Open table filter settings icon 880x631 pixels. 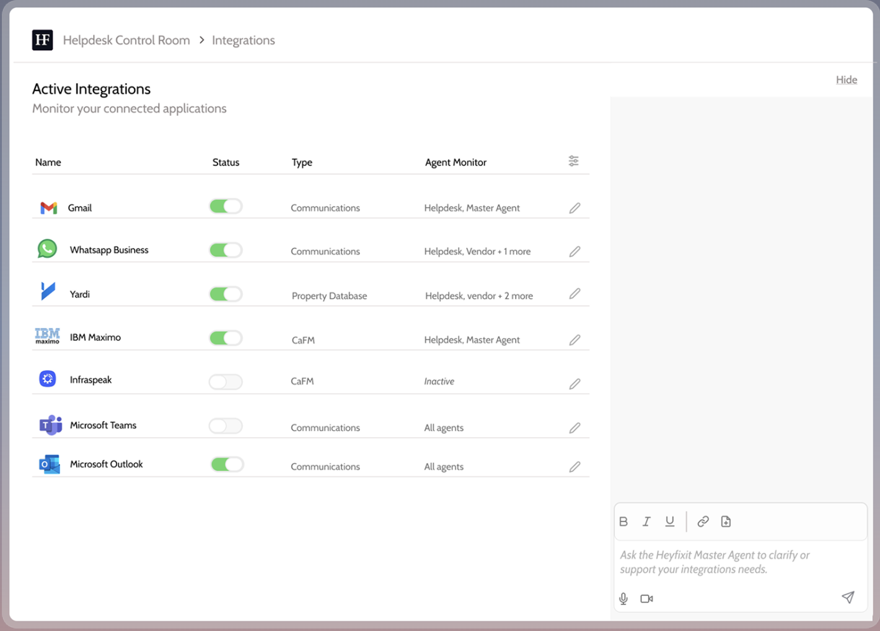(574, 161)
